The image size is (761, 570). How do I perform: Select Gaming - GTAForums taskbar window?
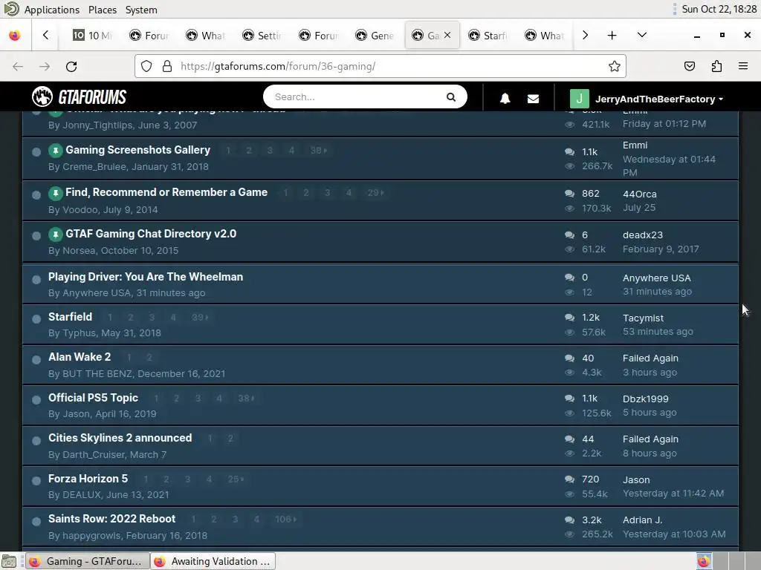click(87, 561)
